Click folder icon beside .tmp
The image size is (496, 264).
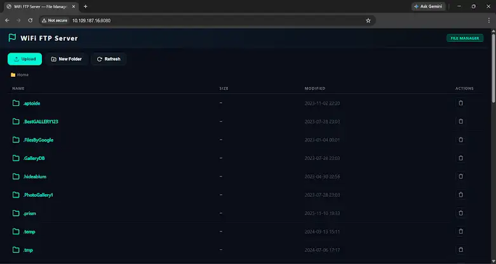click(16, 250)
